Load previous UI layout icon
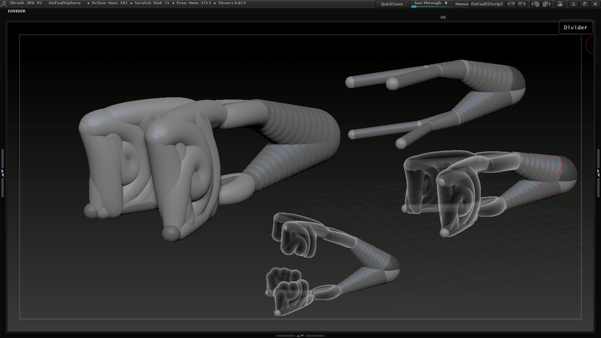The image size is (601, 338). point(535,4)
